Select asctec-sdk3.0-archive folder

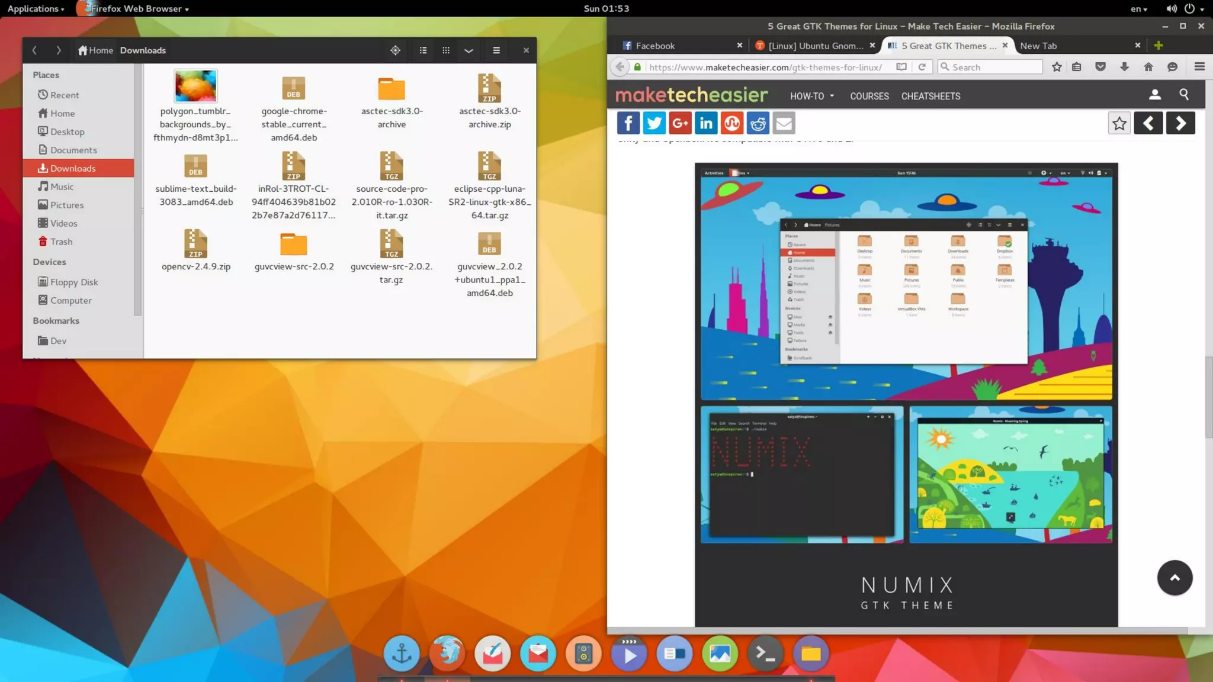point(392,89)
